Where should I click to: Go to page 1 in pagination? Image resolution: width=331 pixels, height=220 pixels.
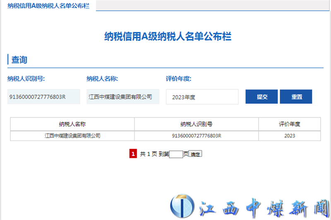[133, 154]
